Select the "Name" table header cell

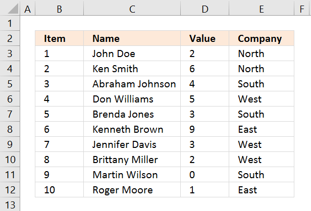coord(132,38)
